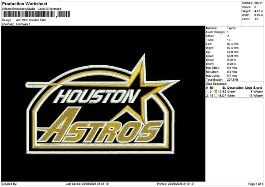Click the Zoom value '1:1'
Viewport: 265px width, 187px height.
tap(256, 19)
